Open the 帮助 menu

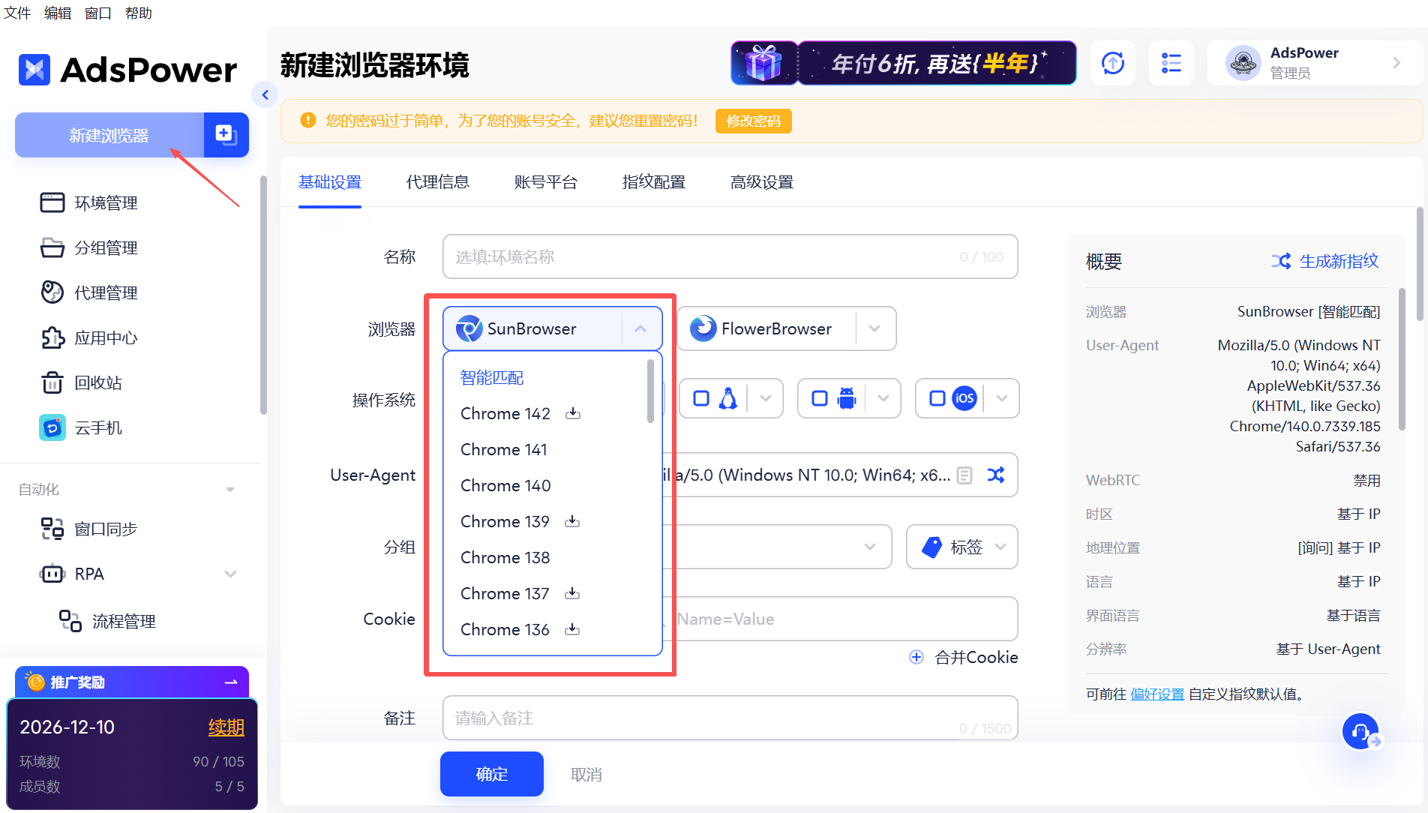click(138, 13)
